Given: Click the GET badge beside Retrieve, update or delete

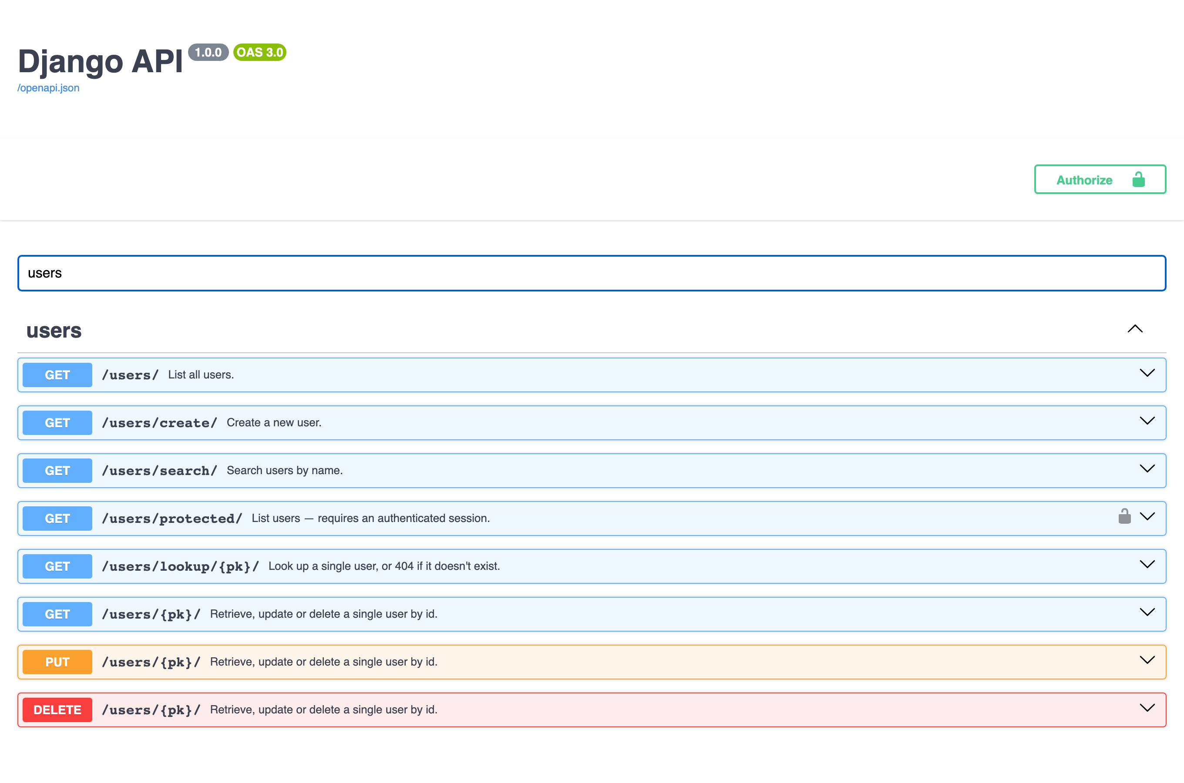Looking at the screenshot, I should (x=57, y=615).
